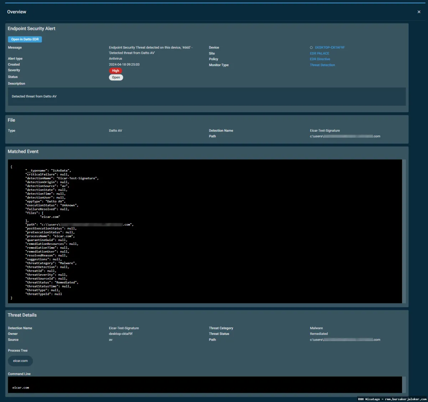
Task: Click the "detectionName" line in the JSON
Action: pos(62,178)
